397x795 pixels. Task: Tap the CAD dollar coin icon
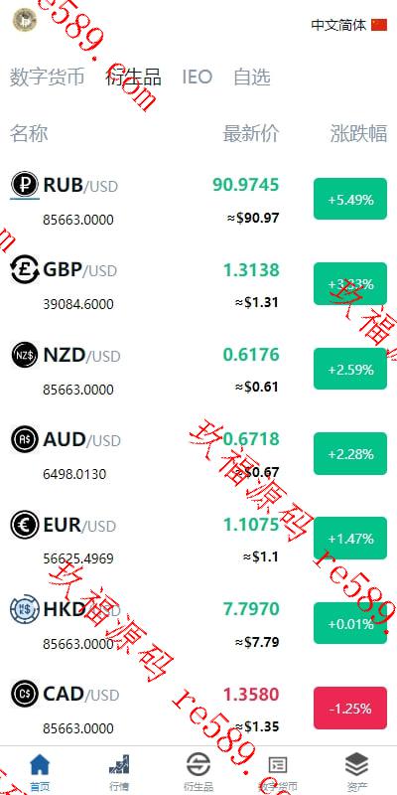(x=24, y=694)
